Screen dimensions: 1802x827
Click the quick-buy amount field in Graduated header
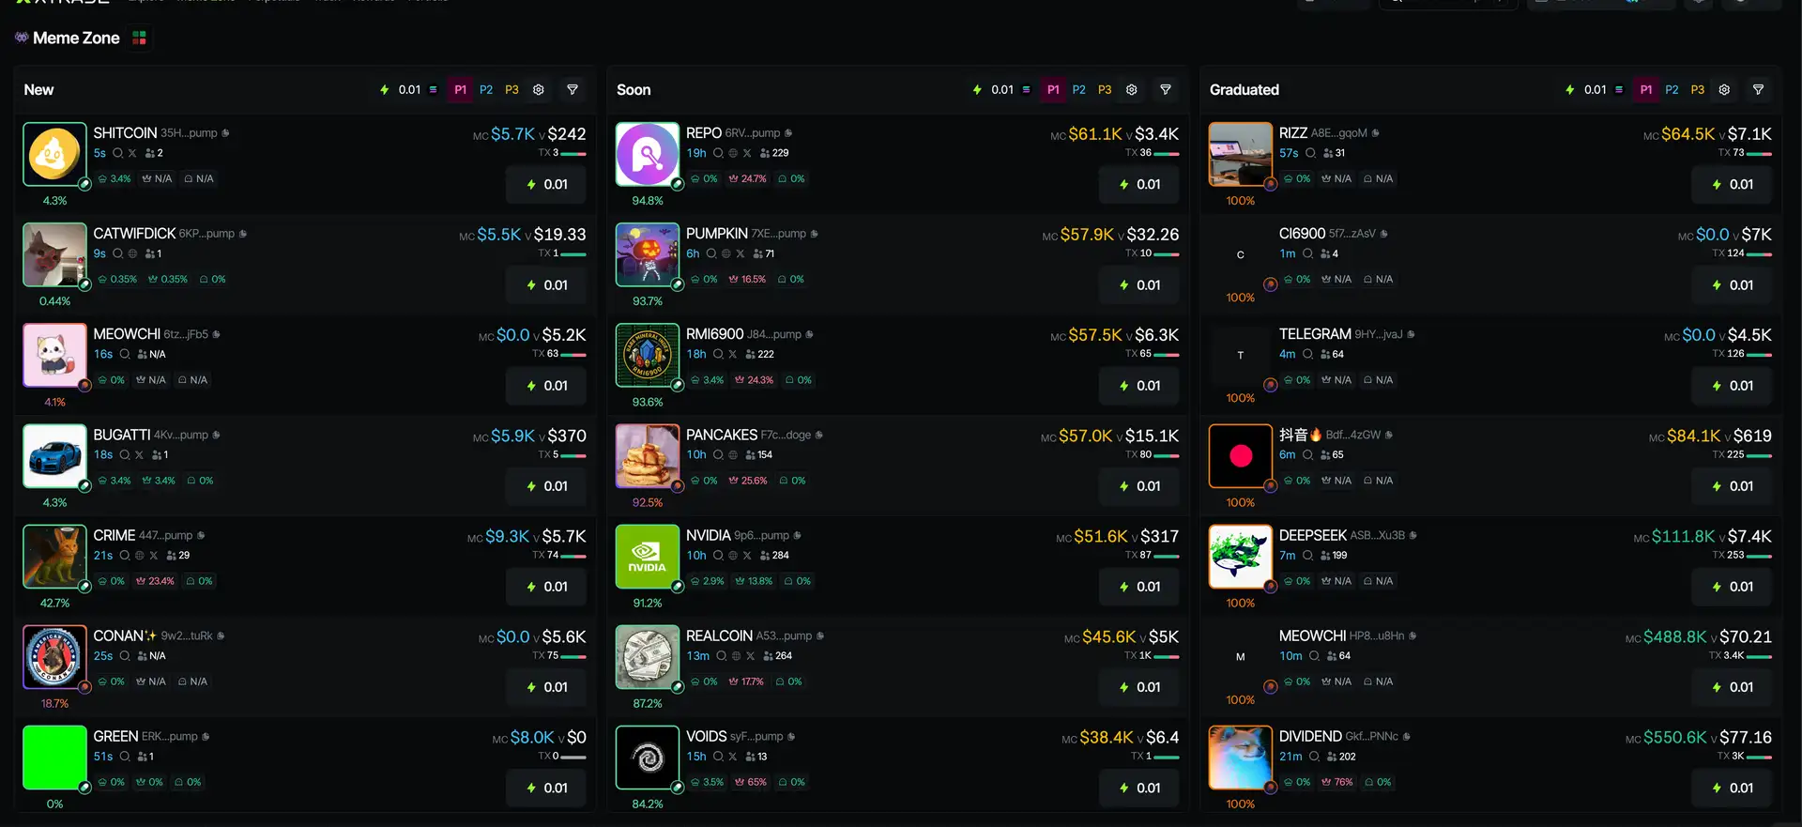click(x=1595, y=89)
